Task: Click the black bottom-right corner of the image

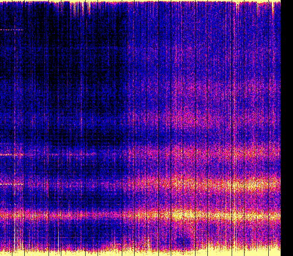Action: [287, 251]
